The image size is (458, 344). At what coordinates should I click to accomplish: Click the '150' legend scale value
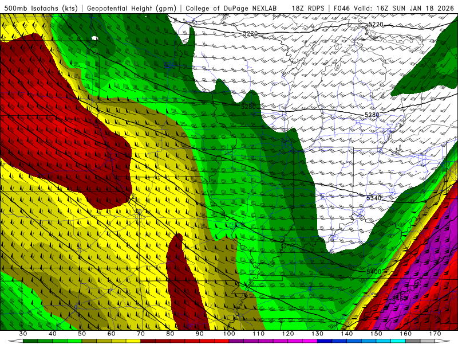[376, 334]
